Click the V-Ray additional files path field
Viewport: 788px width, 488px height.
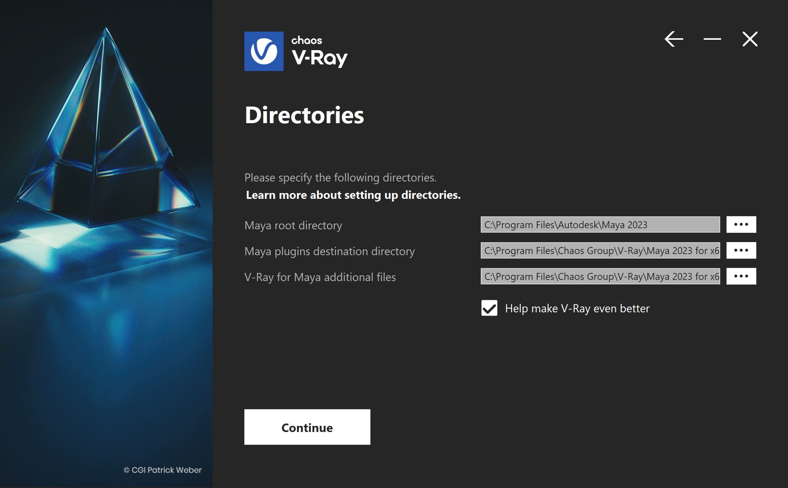(x=600, y=276)
